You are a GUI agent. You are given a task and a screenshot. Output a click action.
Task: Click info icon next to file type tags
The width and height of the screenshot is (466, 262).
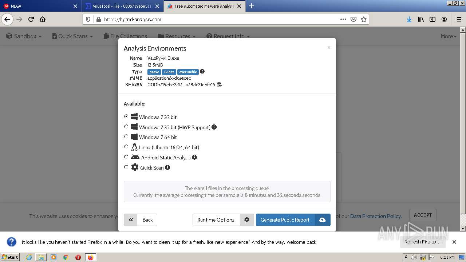click(202, 71)
